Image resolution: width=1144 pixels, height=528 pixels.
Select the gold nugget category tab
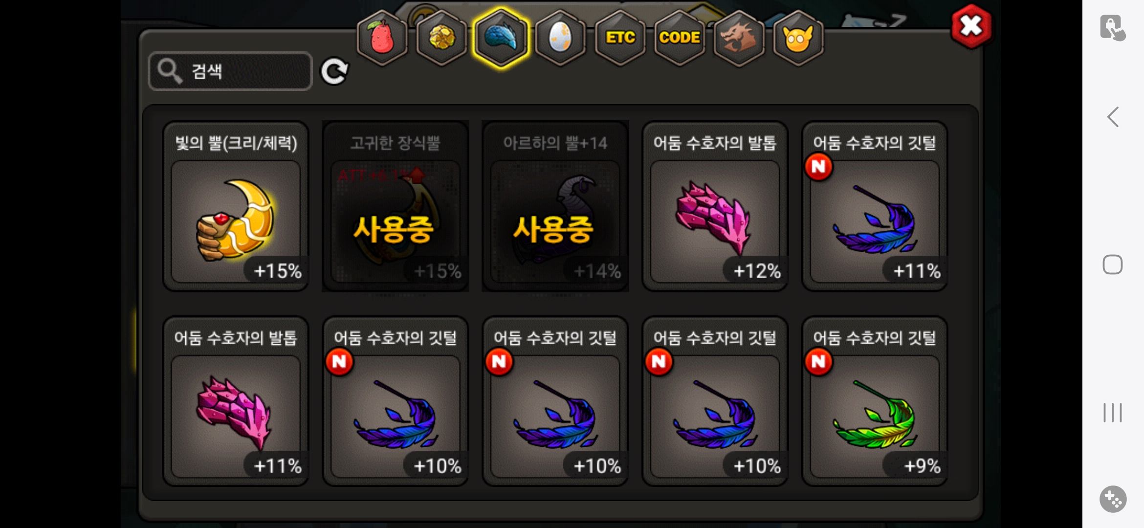tap(442, 38)
